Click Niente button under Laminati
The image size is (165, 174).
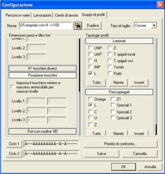118,83
